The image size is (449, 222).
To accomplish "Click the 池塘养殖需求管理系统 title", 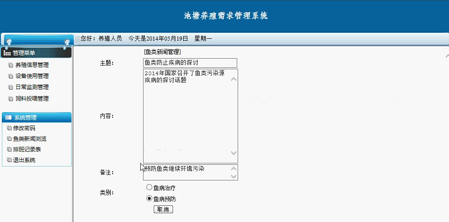I will 226,16.
